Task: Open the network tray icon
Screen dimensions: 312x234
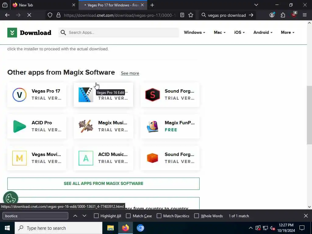Action: 265,228
